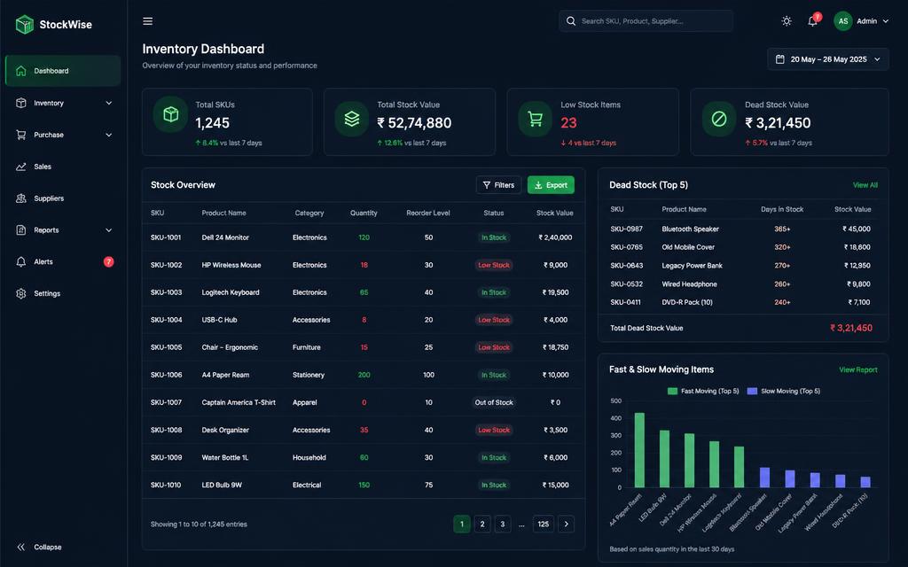Image resolution: width=908 pixels, height=567 pixels.
Task: Expand the Inventory submenu chevron
Action: click(109, 103)
